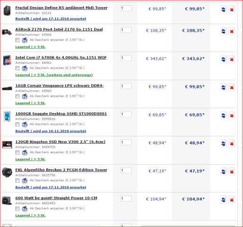The width and height of the screenshot is (243, 227).
Task: Focus quantity field of EKL Alpenföhn cooler
Action: 126,170
